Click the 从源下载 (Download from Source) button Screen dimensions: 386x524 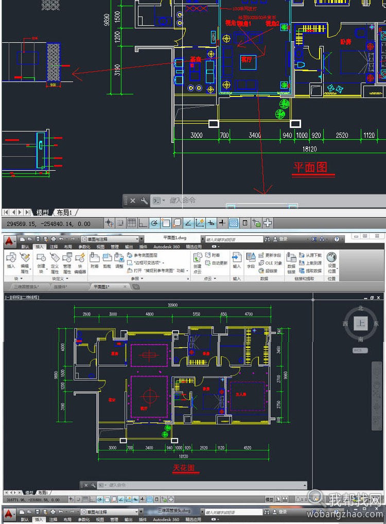coord(311,255)
